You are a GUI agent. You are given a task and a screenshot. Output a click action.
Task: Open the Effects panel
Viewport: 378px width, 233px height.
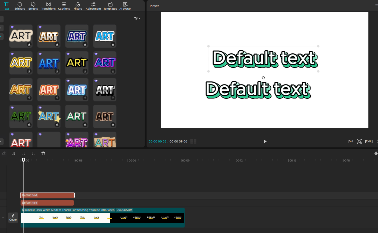pos(33,6)
